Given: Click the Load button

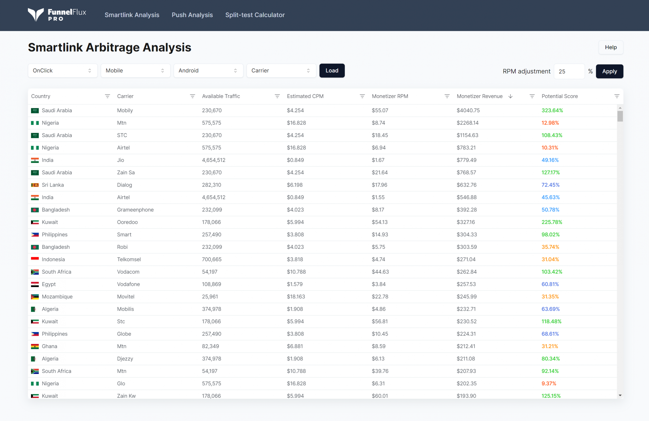Looking at the screenshot, I should pos(332,71).
